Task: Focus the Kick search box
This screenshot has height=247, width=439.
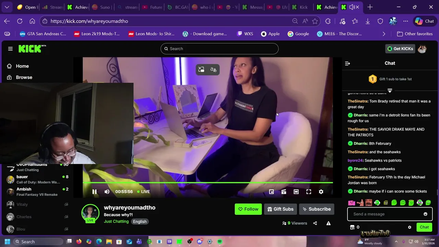Action: 219,49
